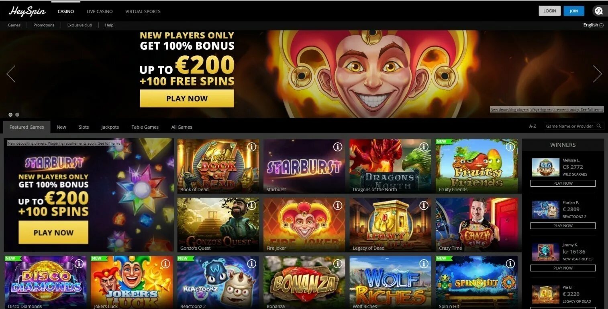Select the first banner carousel dot

tap(11, 115)
